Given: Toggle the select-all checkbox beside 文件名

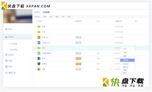Looking at the screenshot, I should click(35, 21).
